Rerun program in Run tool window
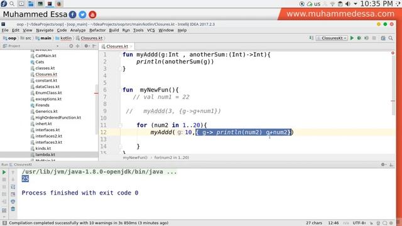402x226 pixels. pyautogui.click(x=4, y=172)
